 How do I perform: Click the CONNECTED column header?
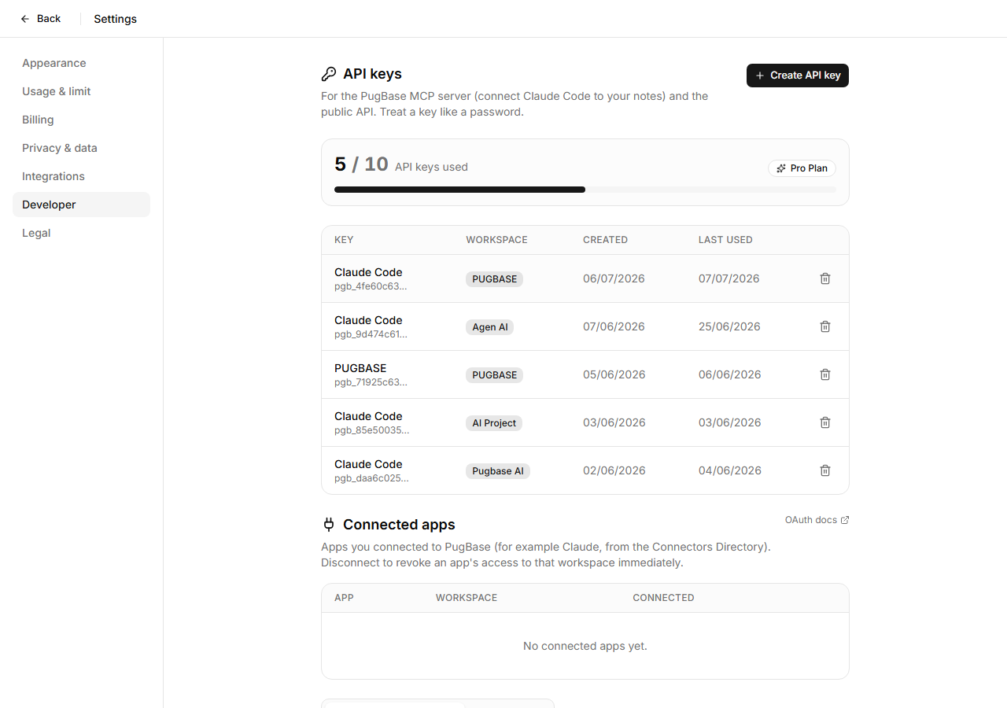tap(663, 598)
